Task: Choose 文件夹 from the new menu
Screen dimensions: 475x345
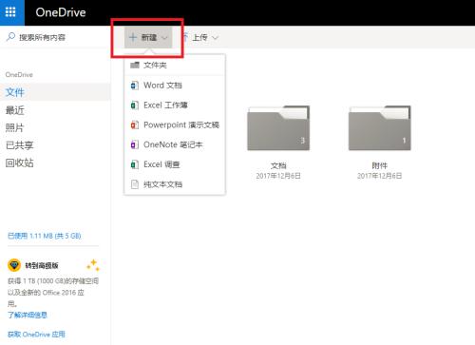Action: click(175, 66)
